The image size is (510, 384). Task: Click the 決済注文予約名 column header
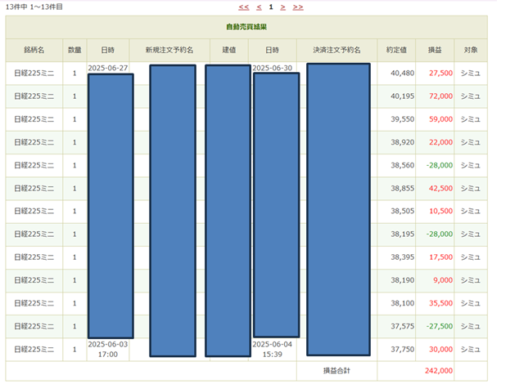337,50
